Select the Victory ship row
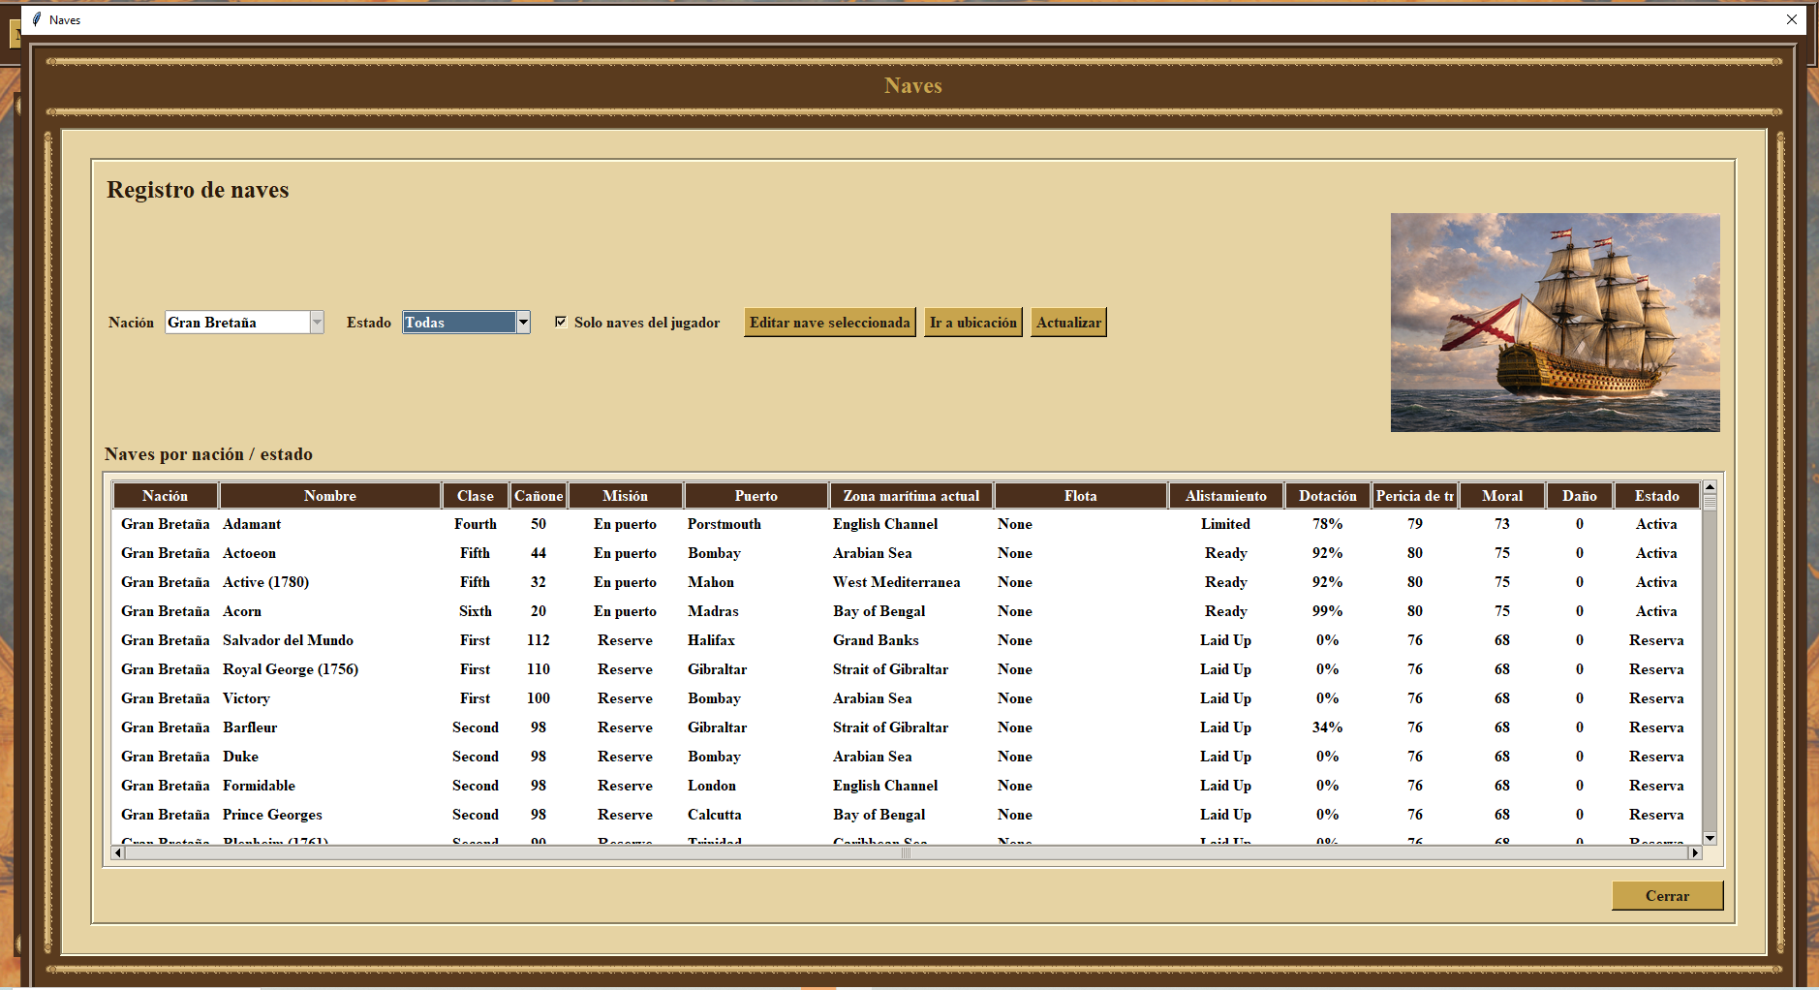Screen dimensions: 1819x990 pyautogui.click(x=907, y=698)
